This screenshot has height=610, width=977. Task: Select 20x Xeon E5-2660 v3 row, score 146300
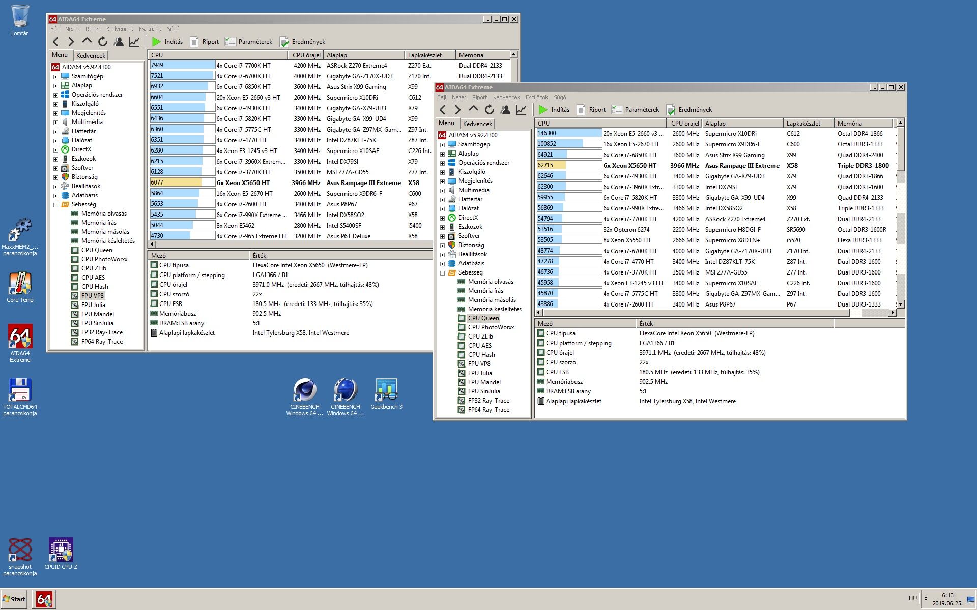715,134
